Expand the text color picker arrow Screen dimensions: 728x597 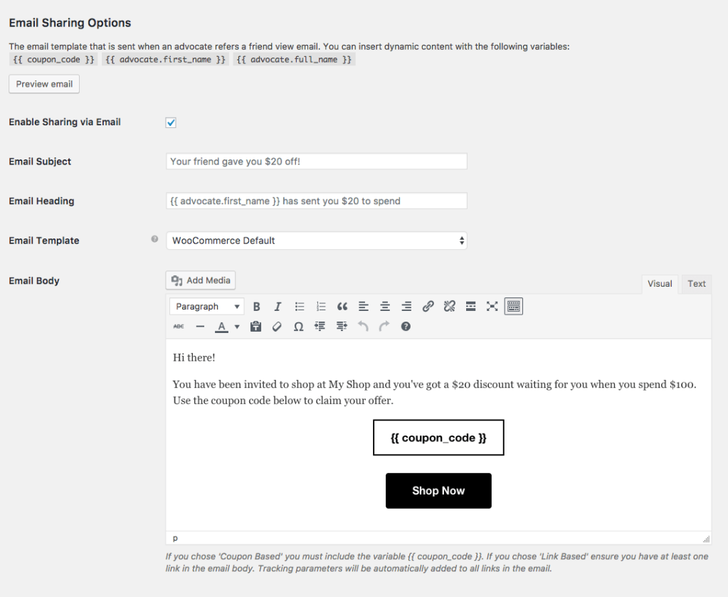coord(237,327)
